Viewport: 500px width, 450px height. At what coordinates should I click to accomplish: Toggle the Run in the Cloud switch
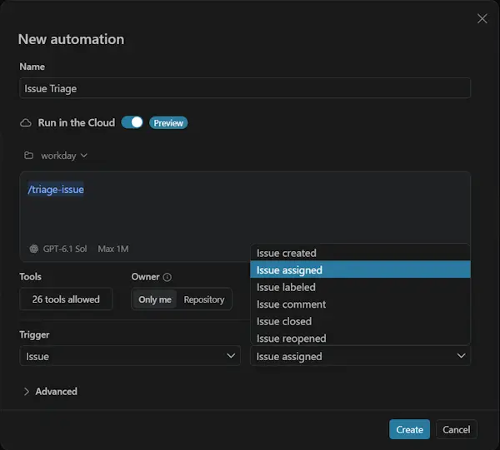click(132, 122)
